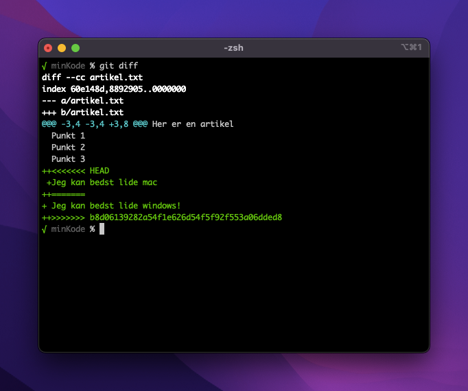This screenshot has height=391, width=468.
Task: Click the ⌥⌘1 shortcut indicator in the title bar
Action: coord(411,47)
